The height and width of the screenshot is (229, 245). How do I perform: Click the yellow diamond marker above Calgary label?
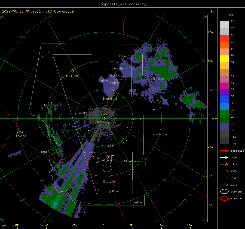click(x=108, y=157)
